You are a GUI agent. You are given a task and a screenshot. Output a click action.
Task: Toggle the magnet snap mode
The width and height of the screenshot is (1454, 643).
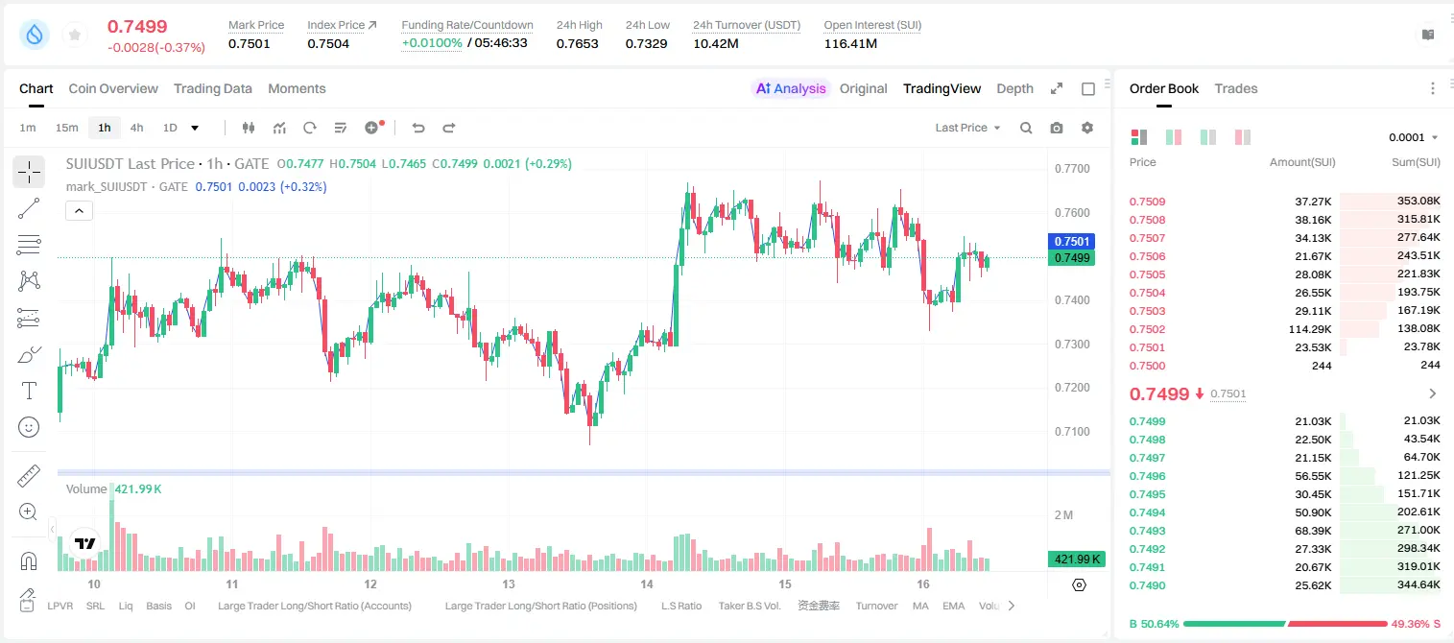tap(29, 561)
